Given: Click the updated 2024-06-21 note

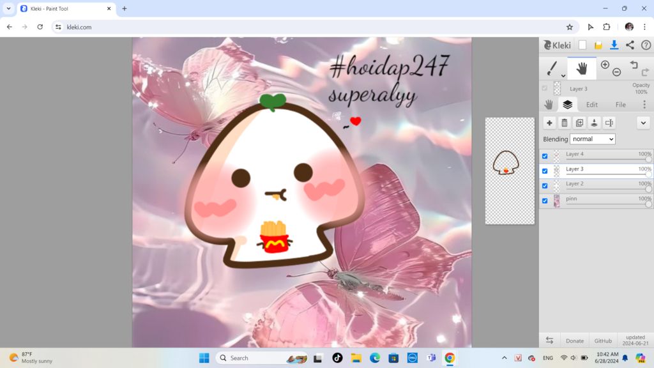Looking at the screenshot, I should (635, 340).
